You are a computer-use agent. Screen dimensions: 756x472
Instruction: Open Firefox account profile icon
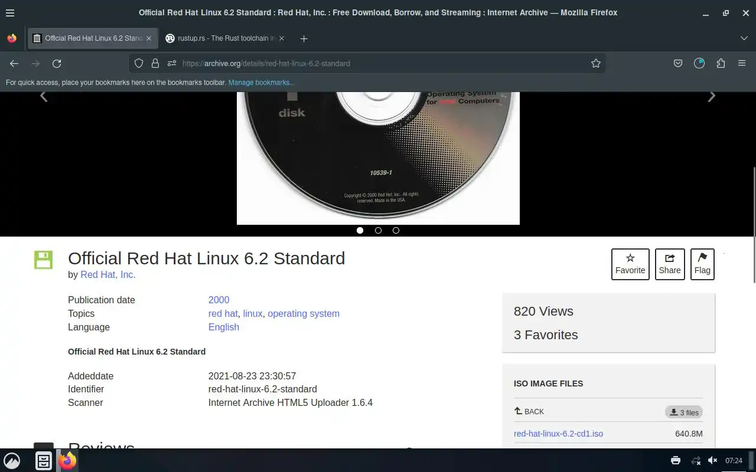699,63
